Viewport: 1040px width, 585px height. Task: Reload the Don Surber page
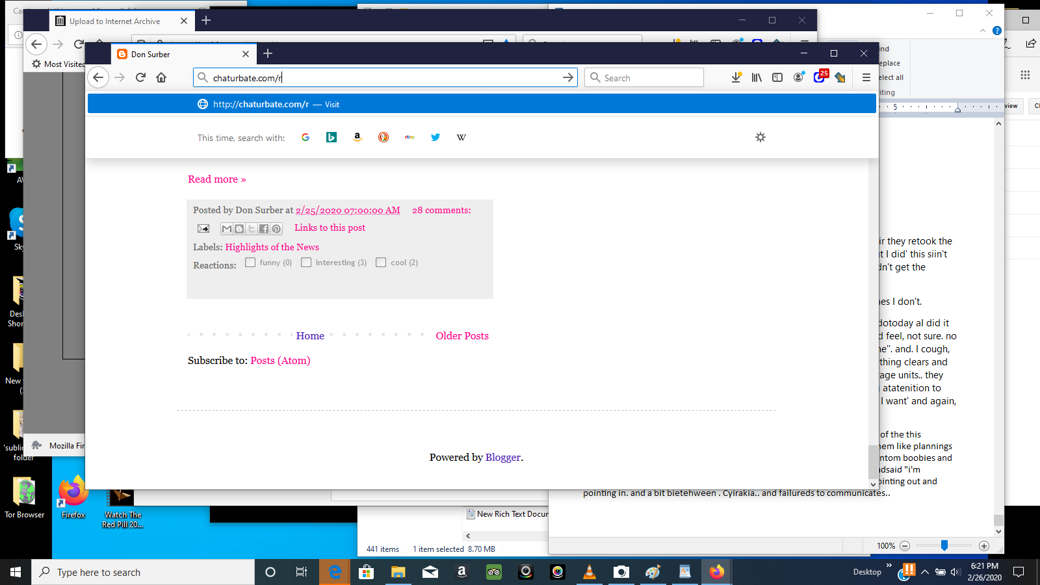pyautogui.click(x=140, y=77)
